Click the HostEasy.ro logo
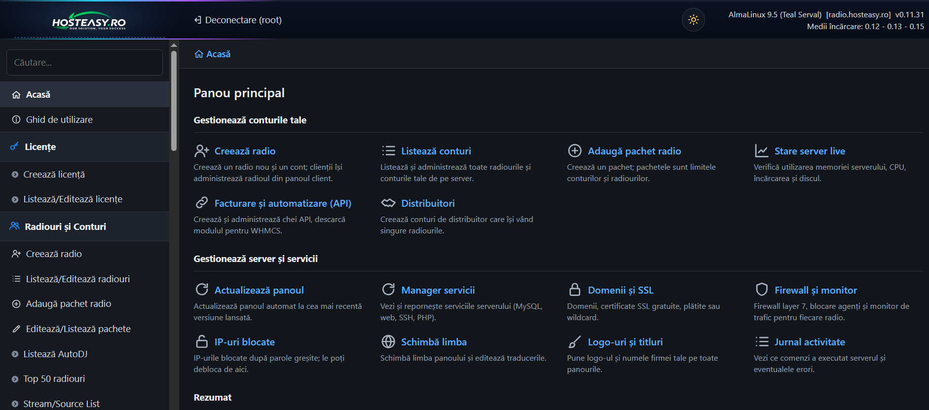Viewport: 929px width, 410px height. 89,21
